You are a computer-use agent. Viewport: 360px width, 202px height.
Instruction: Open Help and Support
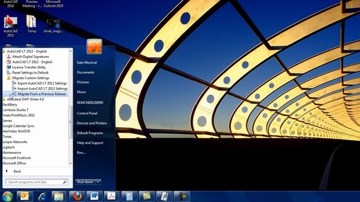pyautogui.click(x=90, y=143)
